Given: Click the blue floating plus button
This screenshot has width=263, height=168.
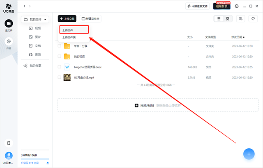Looking at the screenshot, I should click(x=248, y=153).
